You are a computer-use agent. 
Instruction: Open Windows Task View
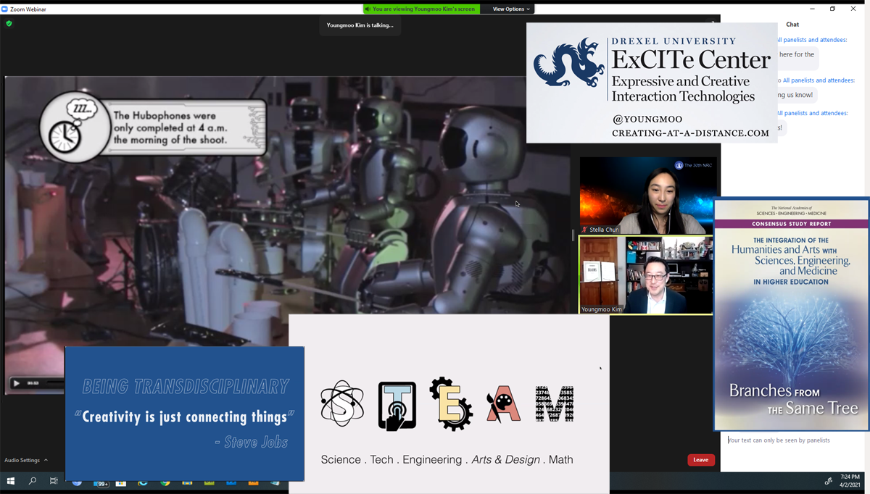pos(54,481)
